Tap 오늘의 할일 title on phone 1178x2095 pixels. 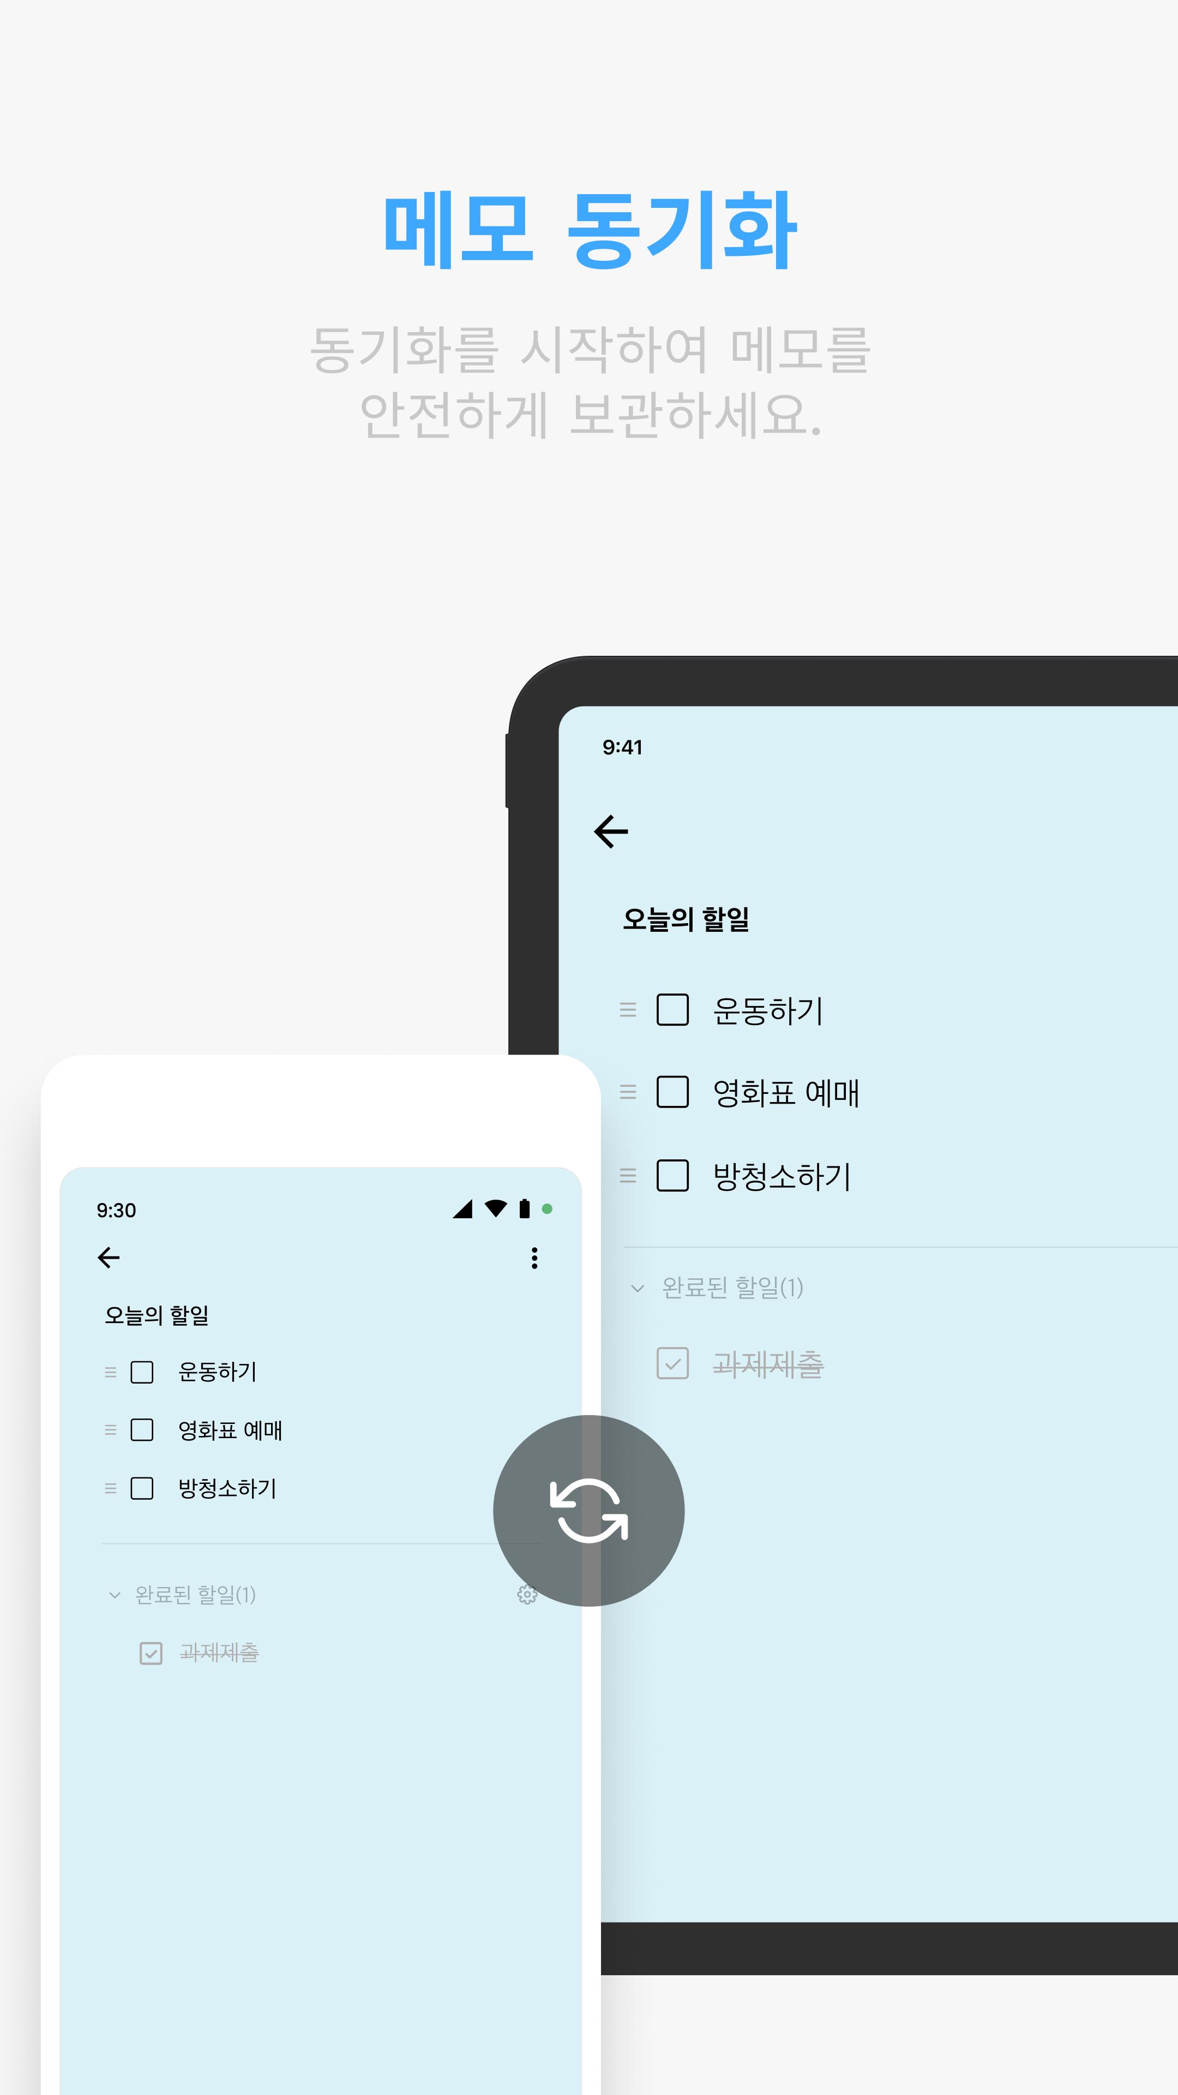coord(157,1315)
